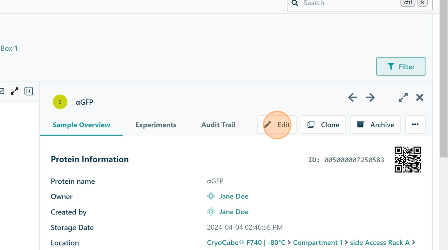
Task: Click the αGFP sample title
Action: pos(84,102)
